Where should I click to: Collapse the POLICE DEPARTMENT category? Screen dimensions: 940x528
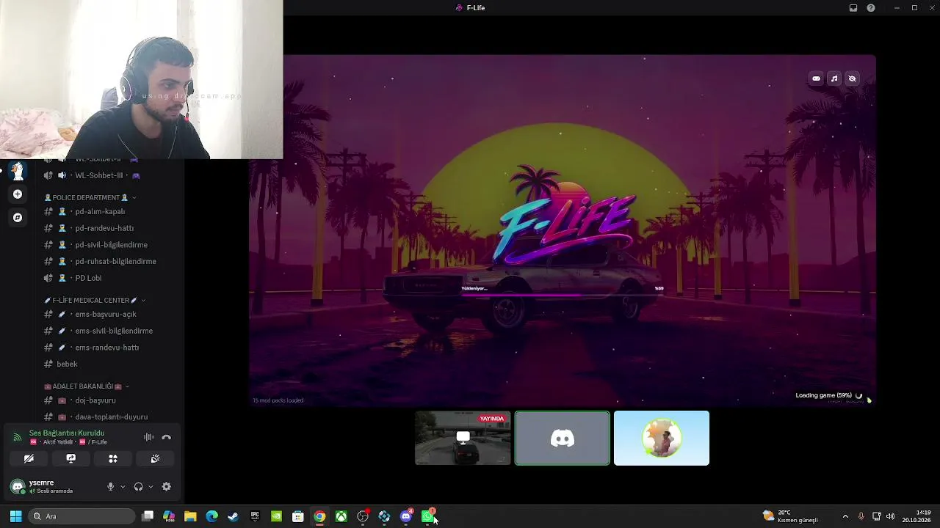[x=90, y=197]
